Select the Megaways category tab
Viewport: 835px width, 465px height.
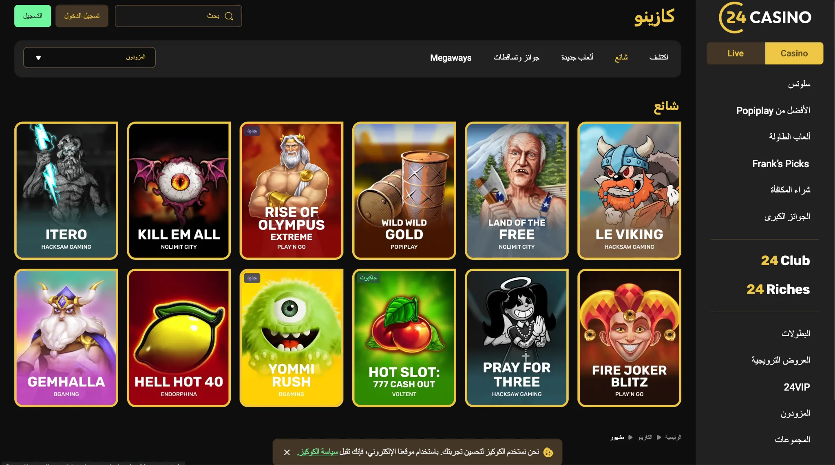click(451, 58)
